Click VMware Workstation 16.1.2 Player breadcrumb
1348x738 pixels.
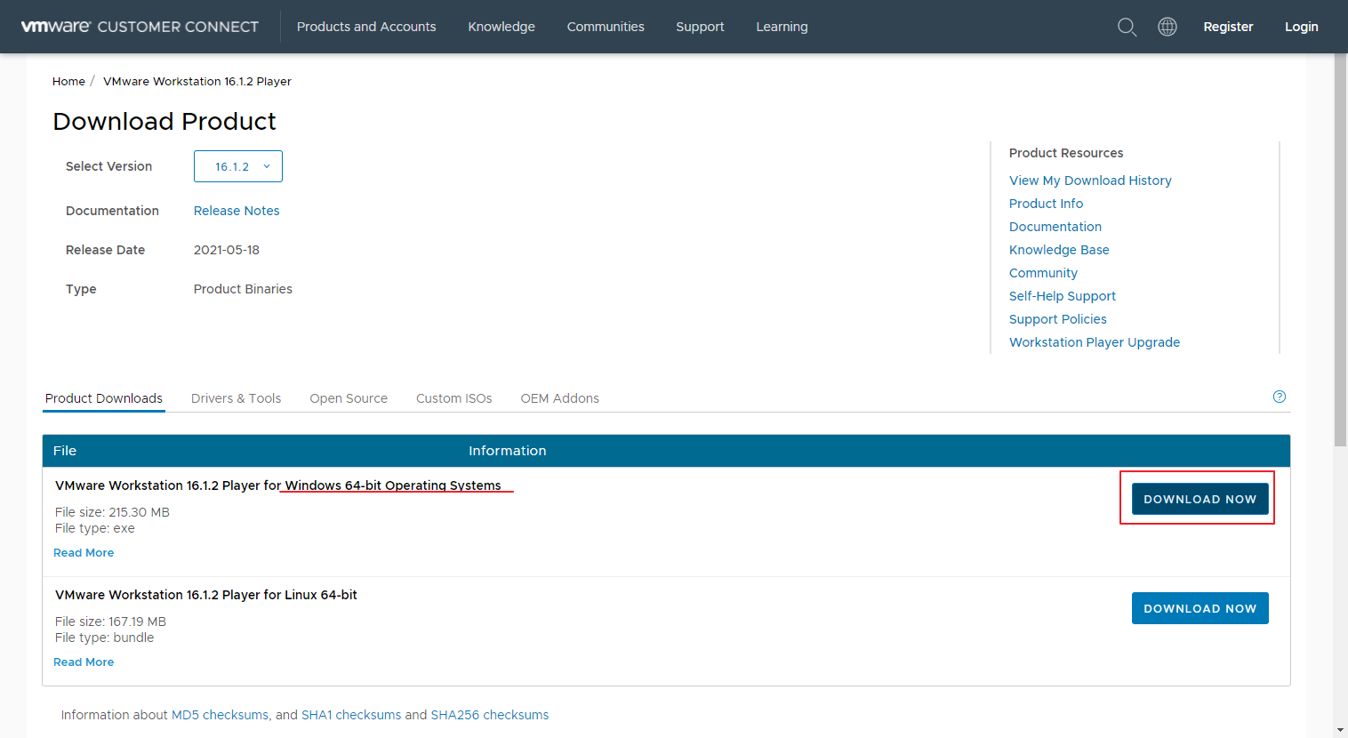tap(197, 81)
